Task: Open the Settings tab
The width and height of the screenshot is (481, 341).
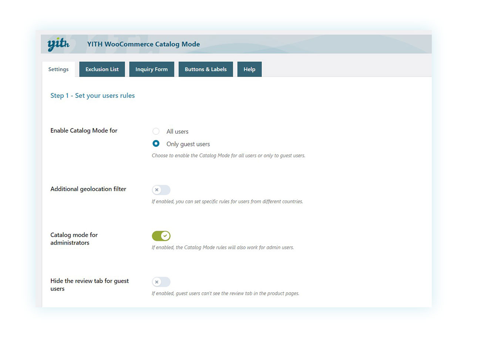Action: (x=58, y=69)
